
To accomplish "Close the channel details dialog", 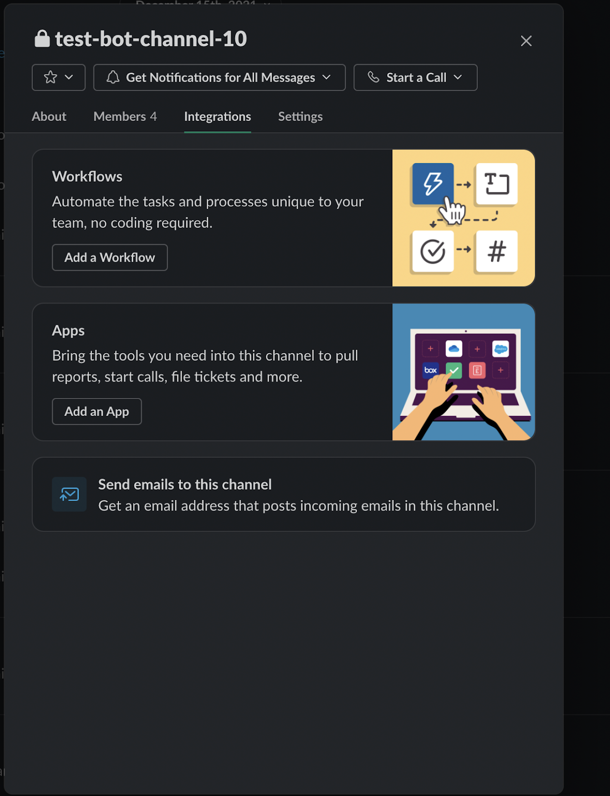I will 526,41.
